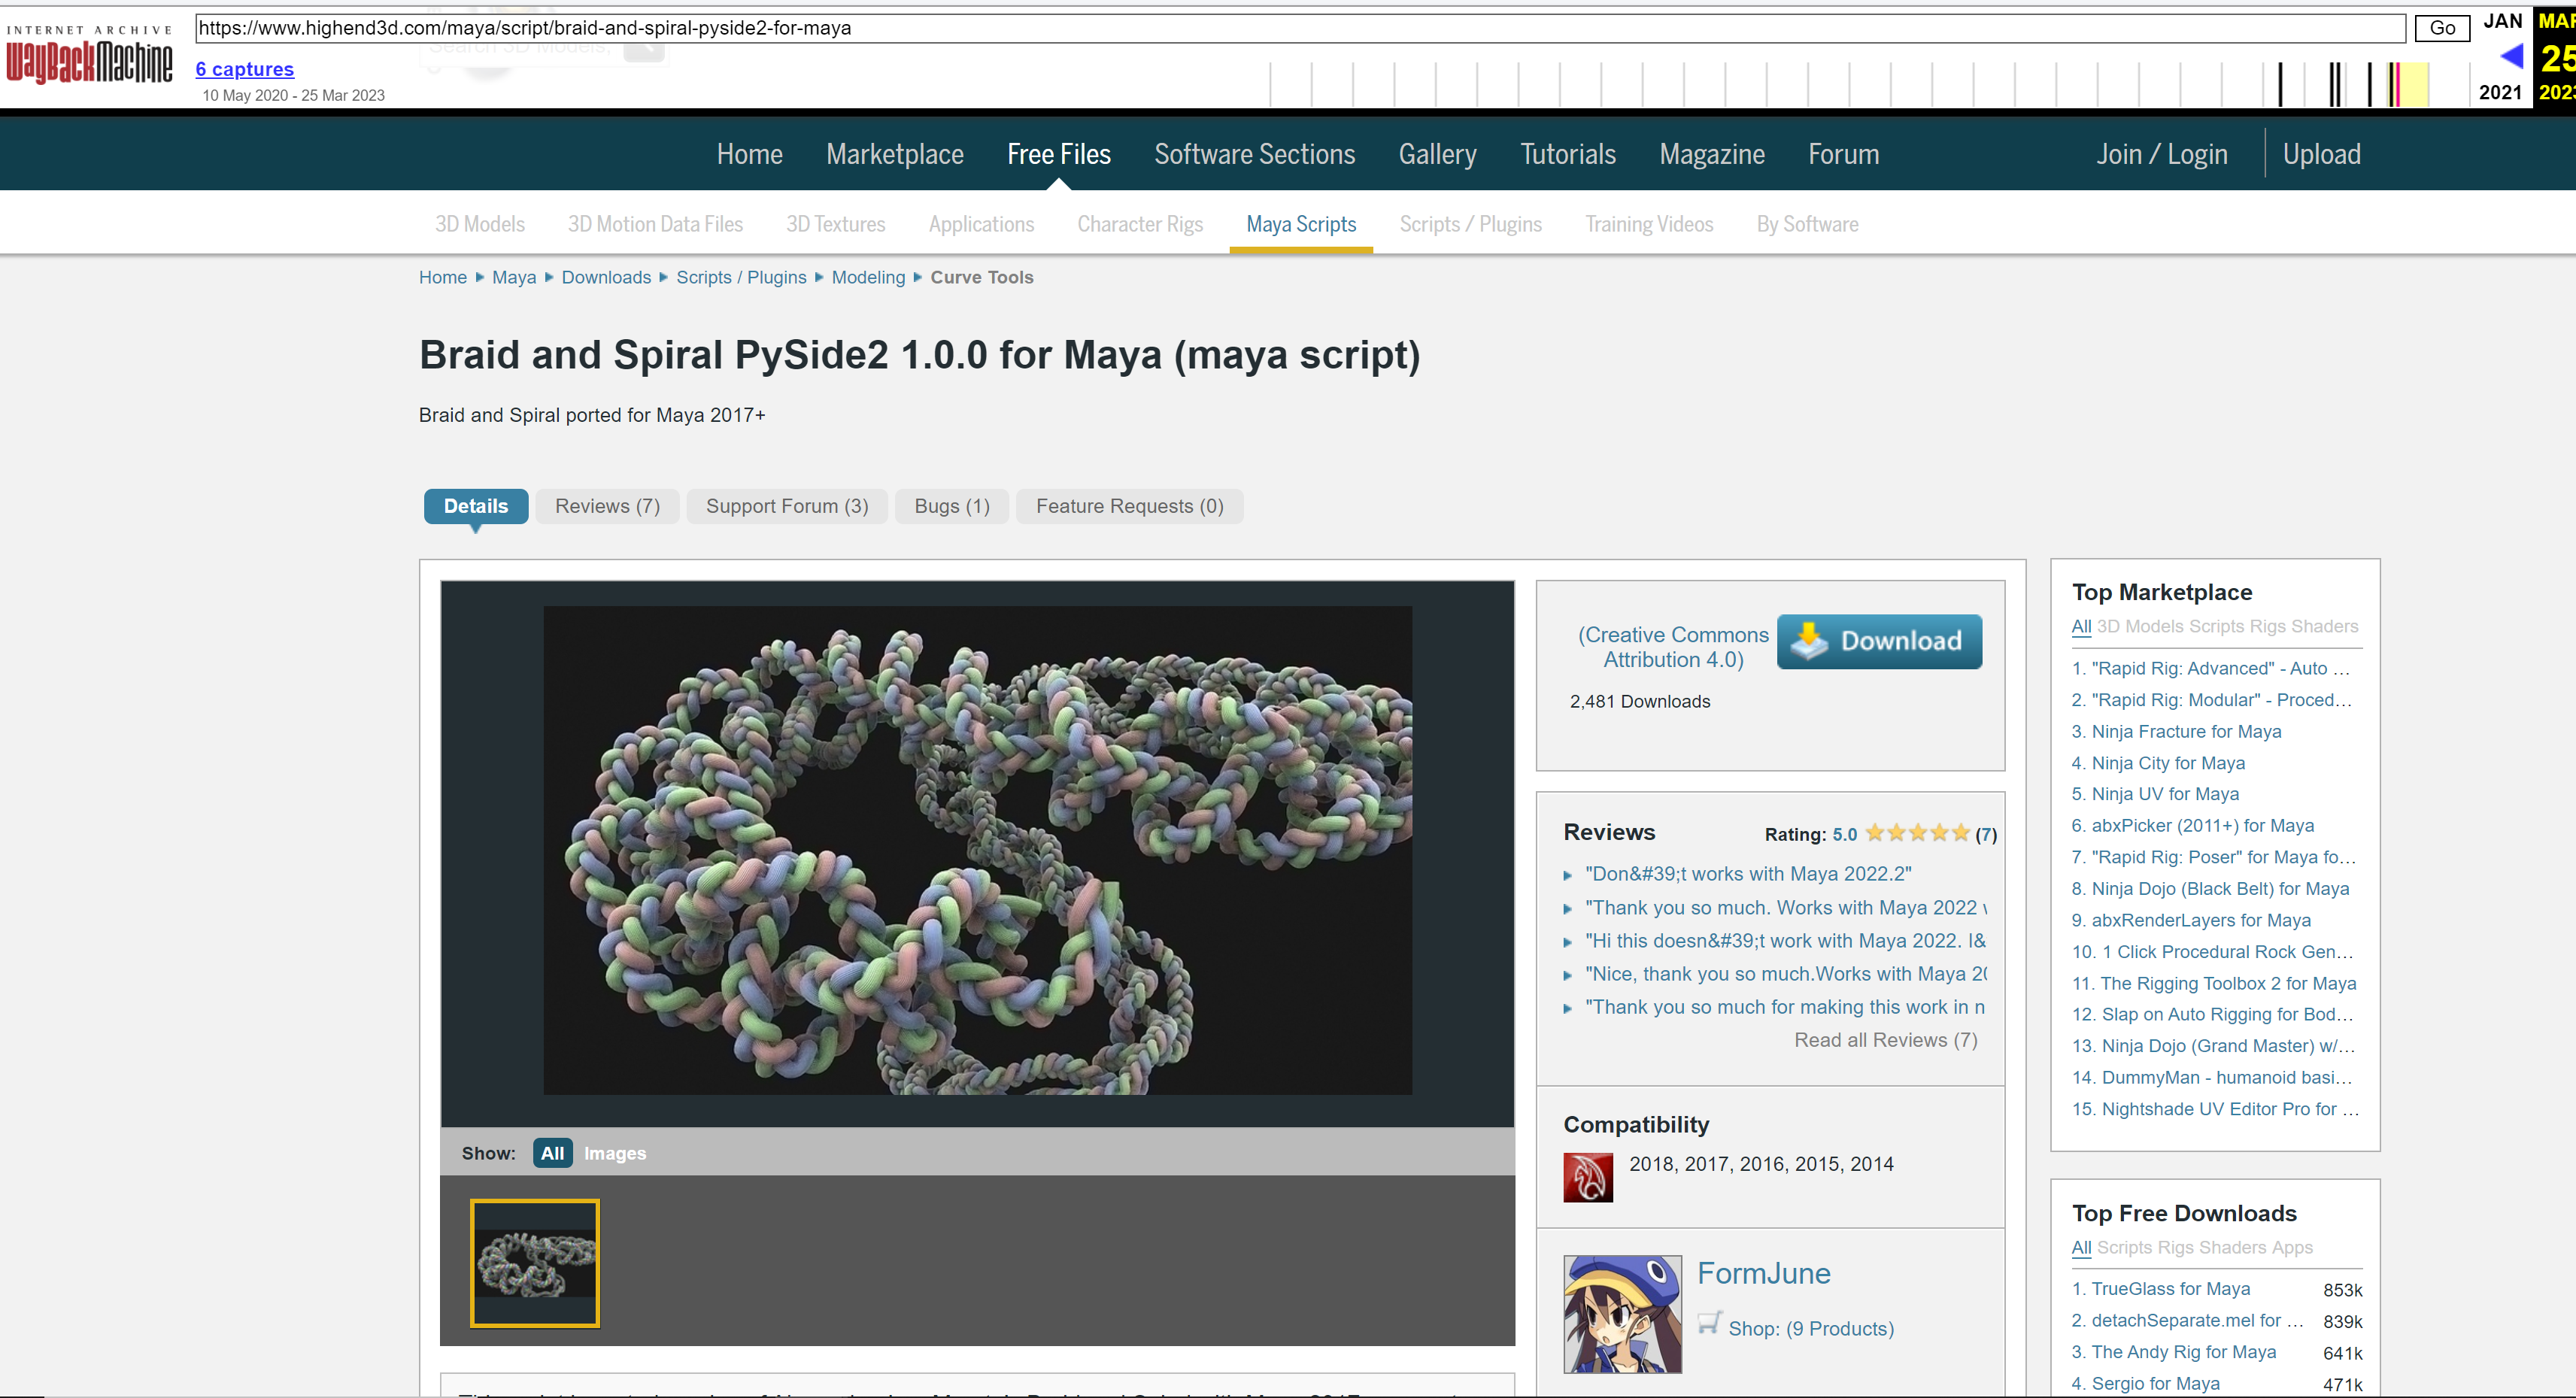Select the braid image thumbnail
Image resolution: width=2576 pixels, height=1398 pixels.
[535, 1263]
